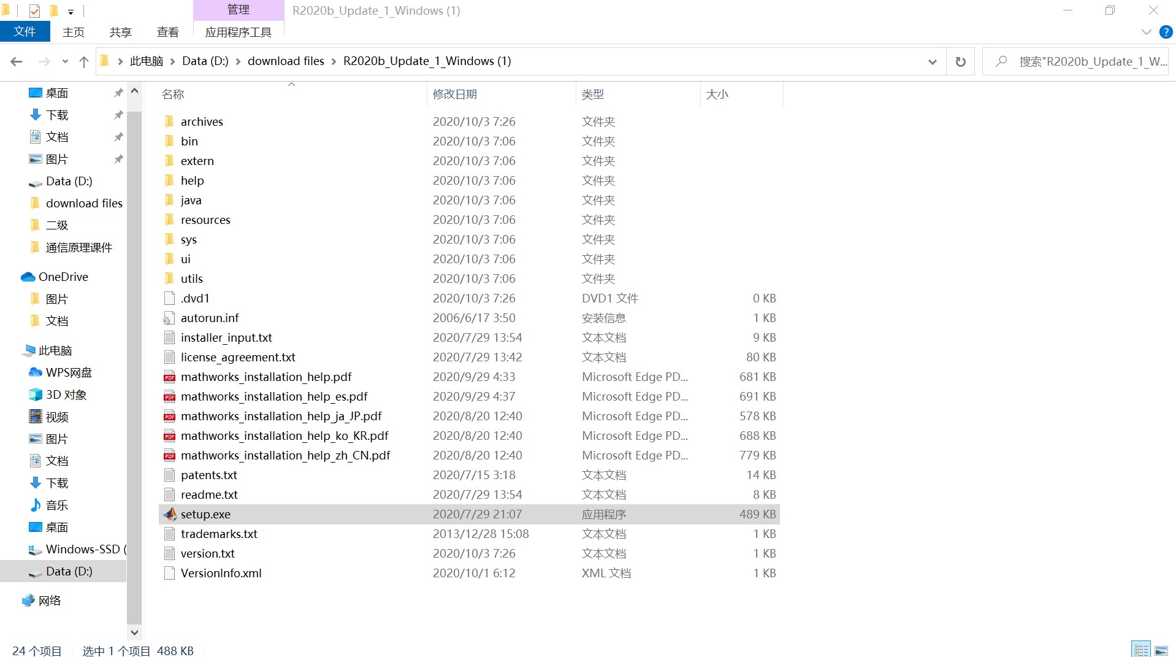Unpin 图片 from quick access
The height and width of the screenshot is (657, 1176).
(x=118, y=159)
